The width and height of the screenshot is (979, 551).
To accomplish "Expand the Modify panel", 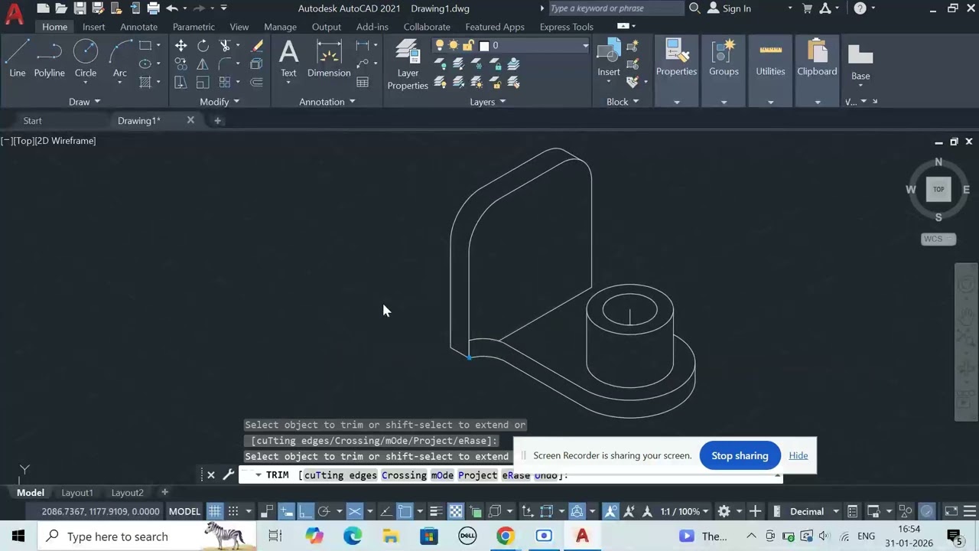I will (220, 102).
